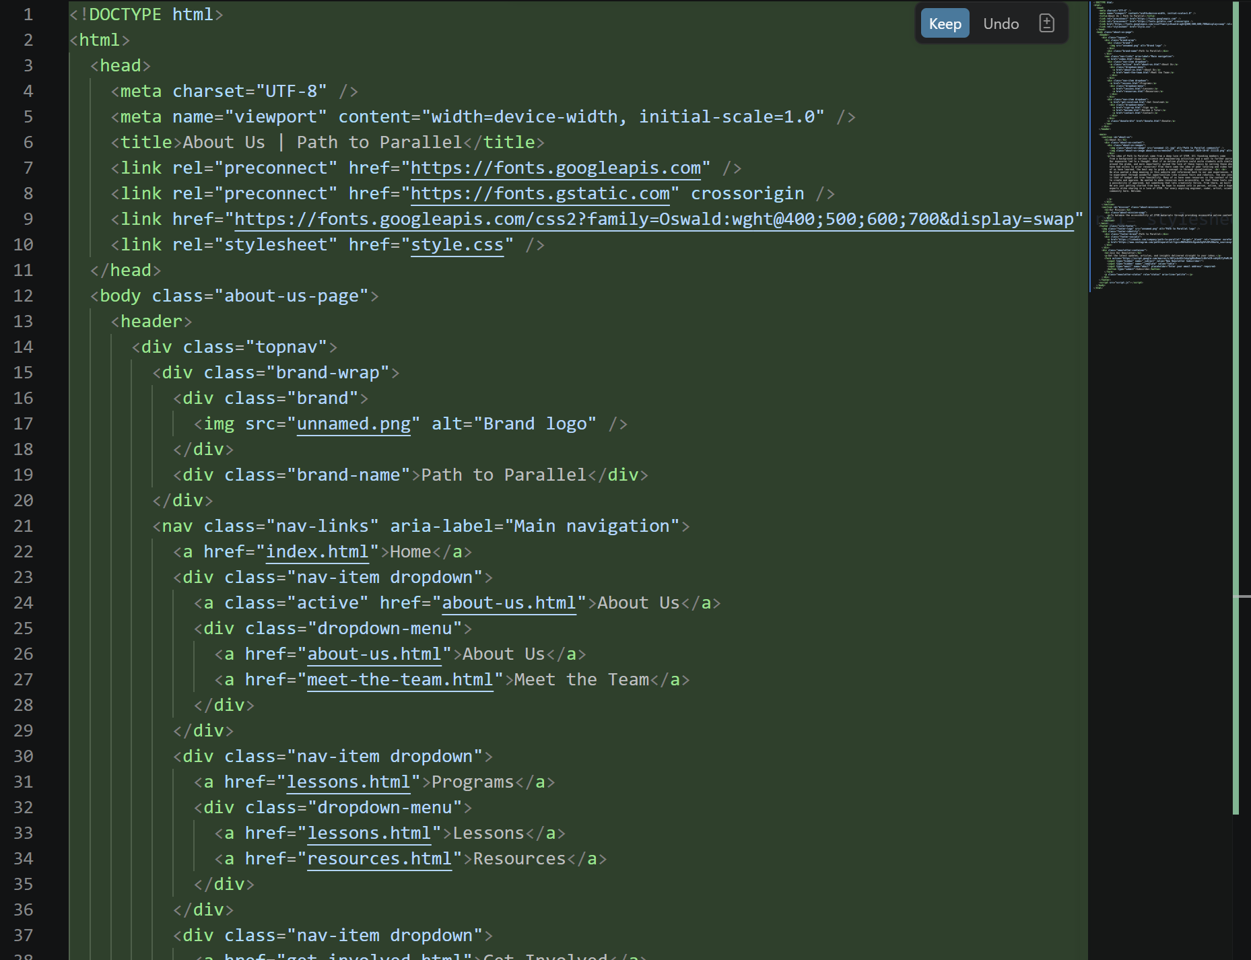
Task: Follow the https://fonts.gstatic.com link
Action: (540, 193)
